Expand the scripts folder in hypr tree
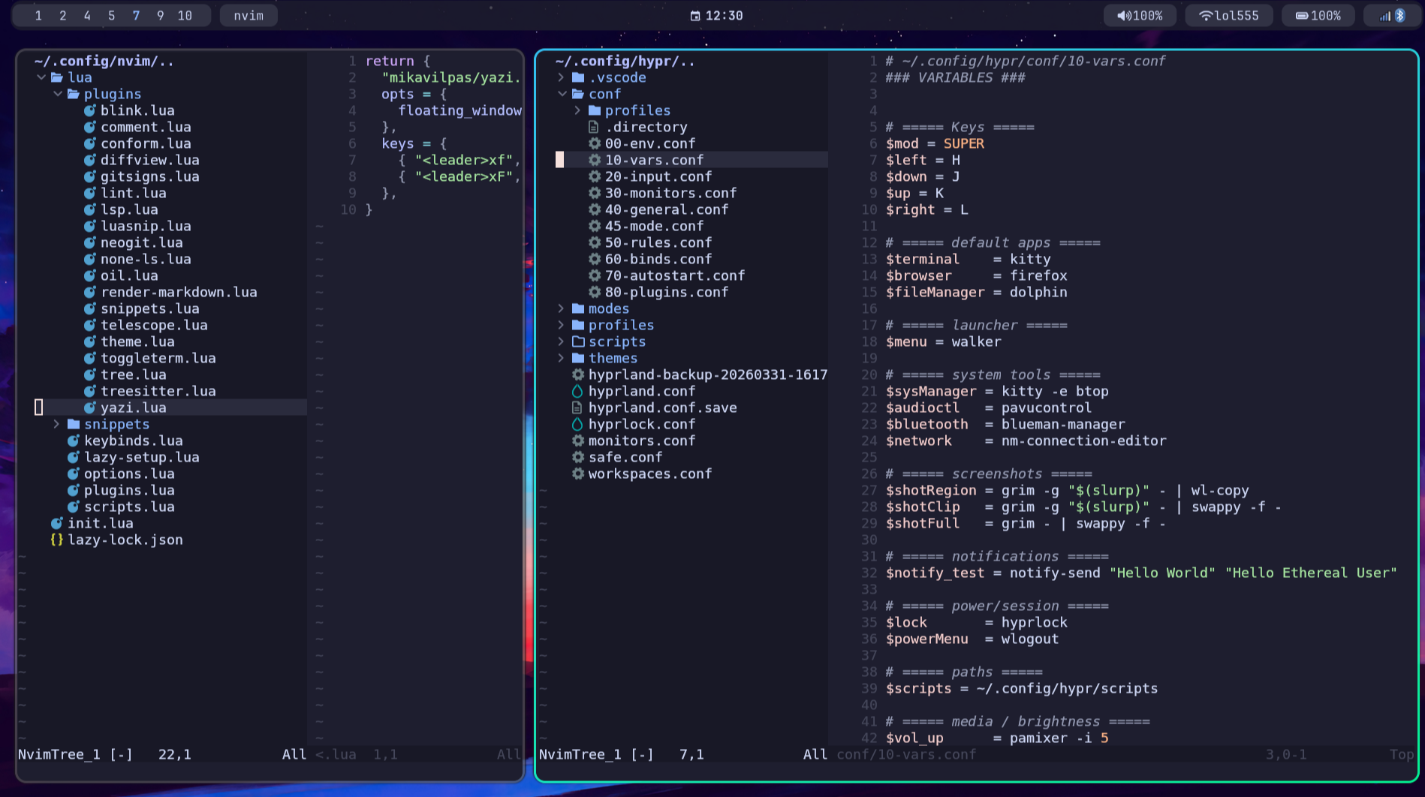This screenshot has height=797, width=1425. (561, 341)
